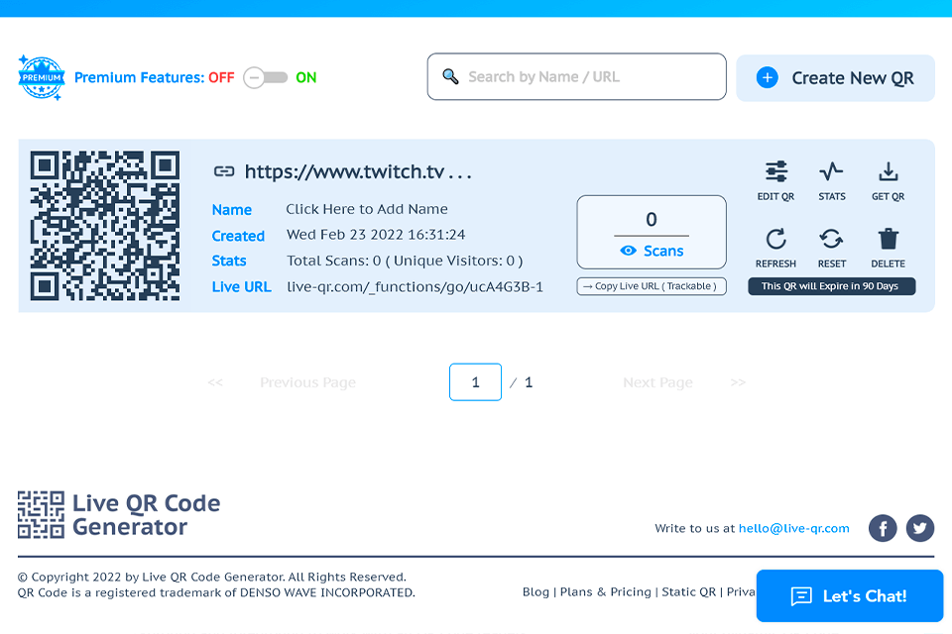
Task: Refresh the QR entry
Action: click(x=775, y=239)
